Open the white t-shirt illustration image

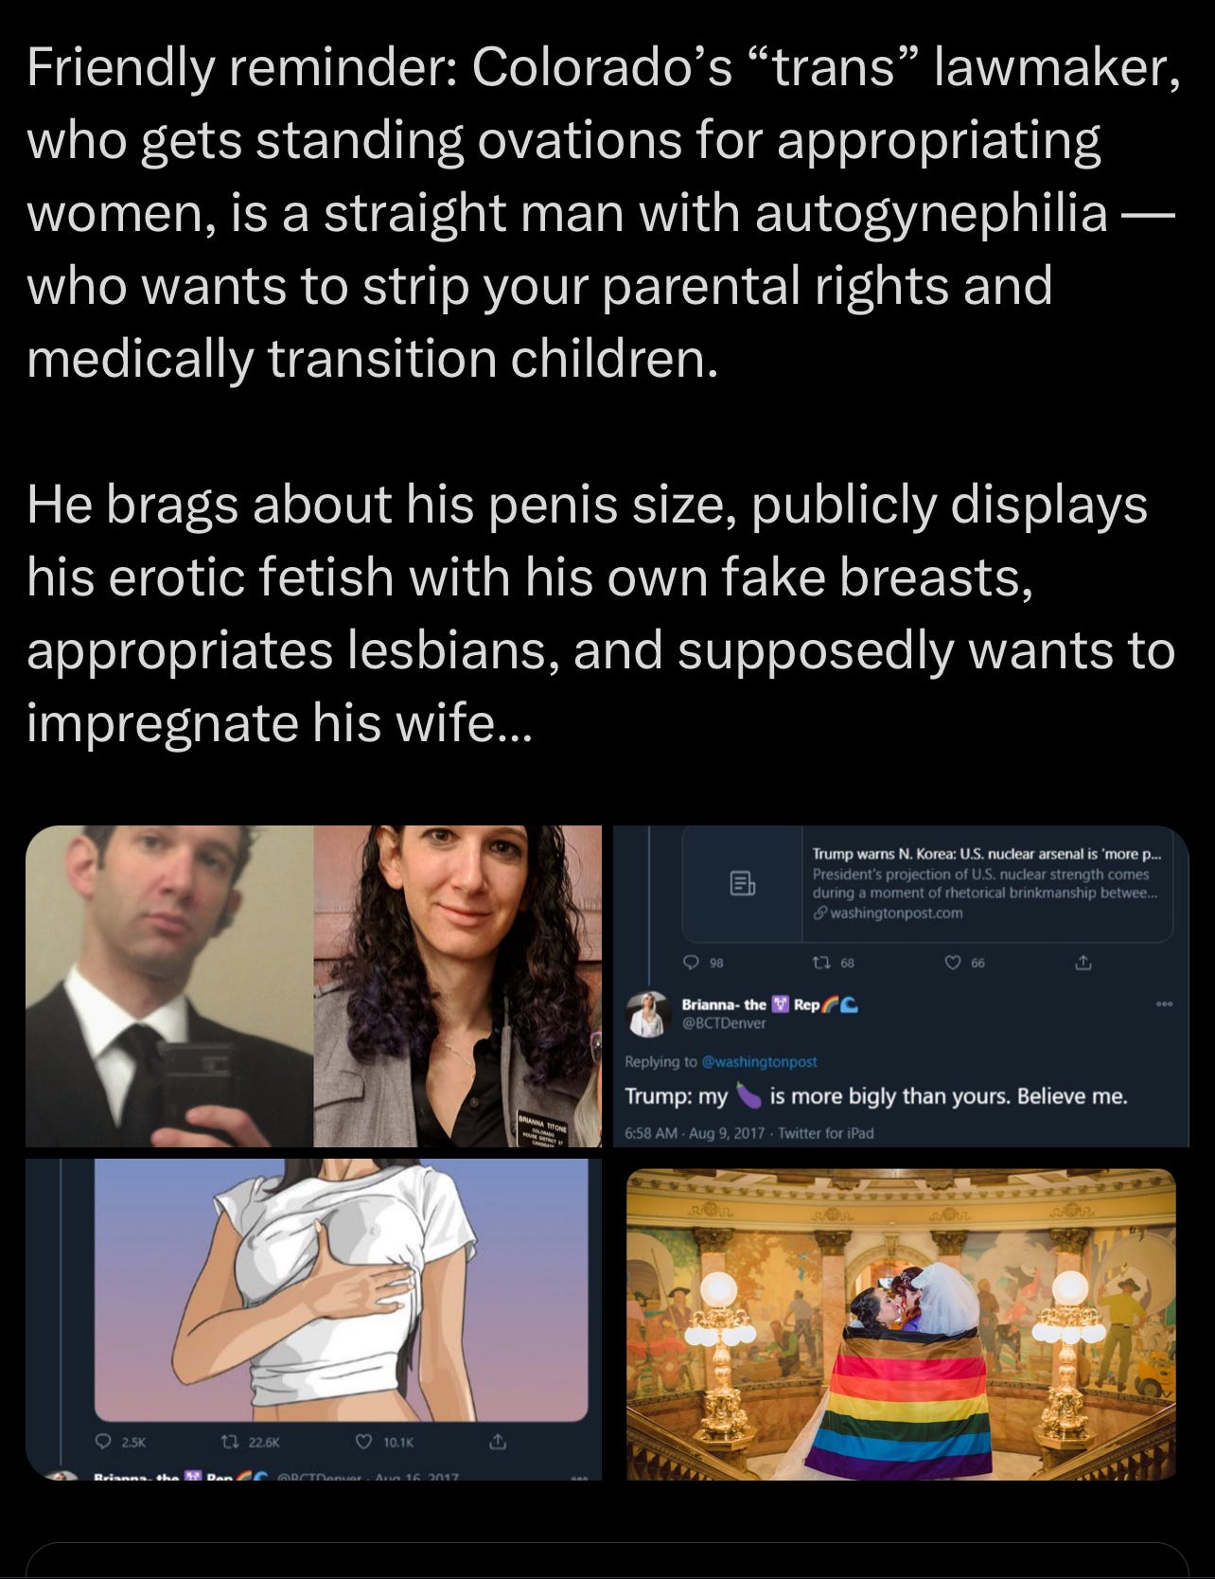[342, 1287]
